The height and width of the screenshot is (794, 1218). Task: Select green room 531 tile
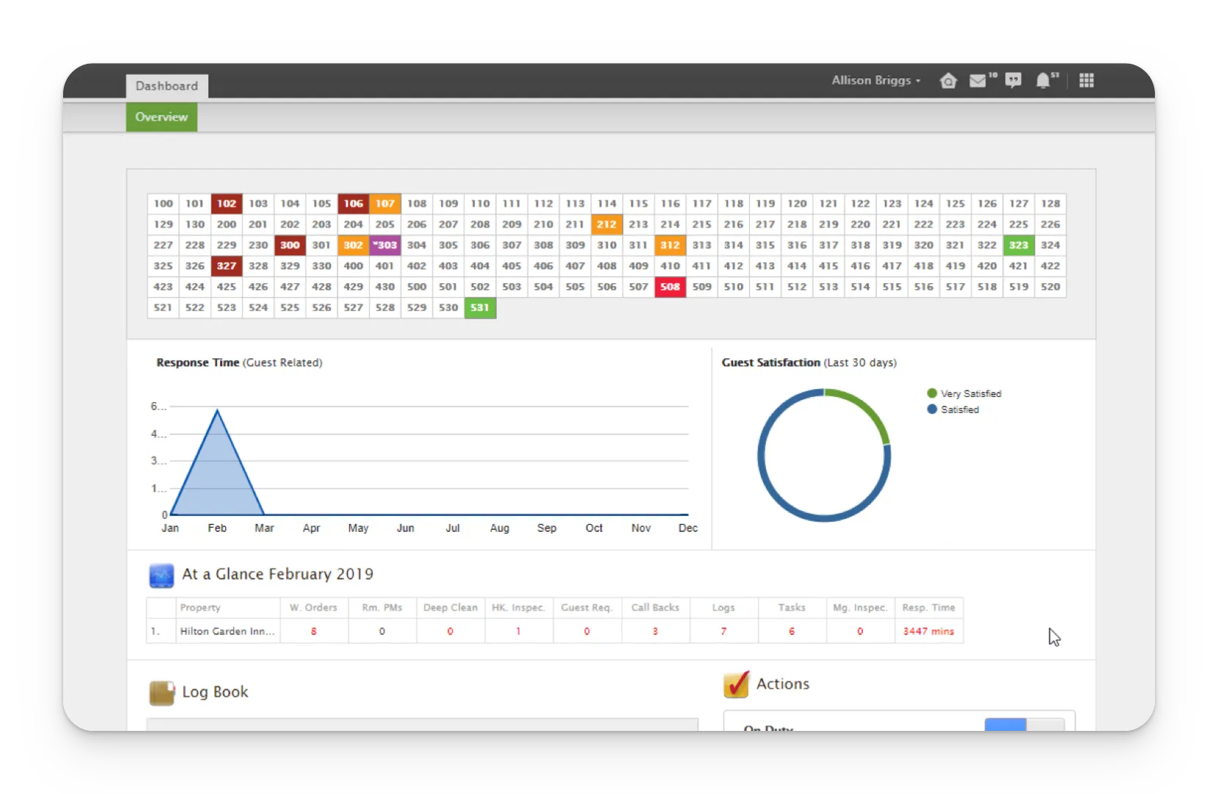480,308
